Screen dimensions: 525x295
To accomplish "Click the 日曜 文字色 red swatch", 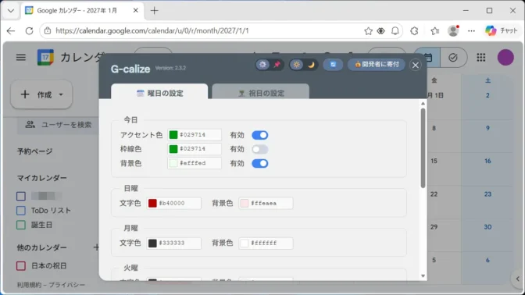I will (x=152, y=203).
